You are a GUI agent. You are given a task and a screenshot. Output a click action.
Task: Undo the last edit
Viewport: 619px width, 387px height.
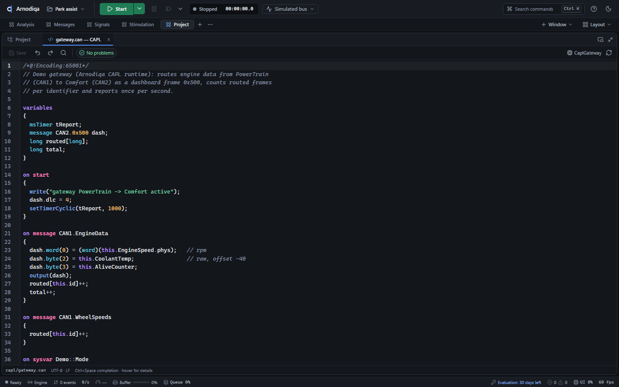click(x=38, y=53)
